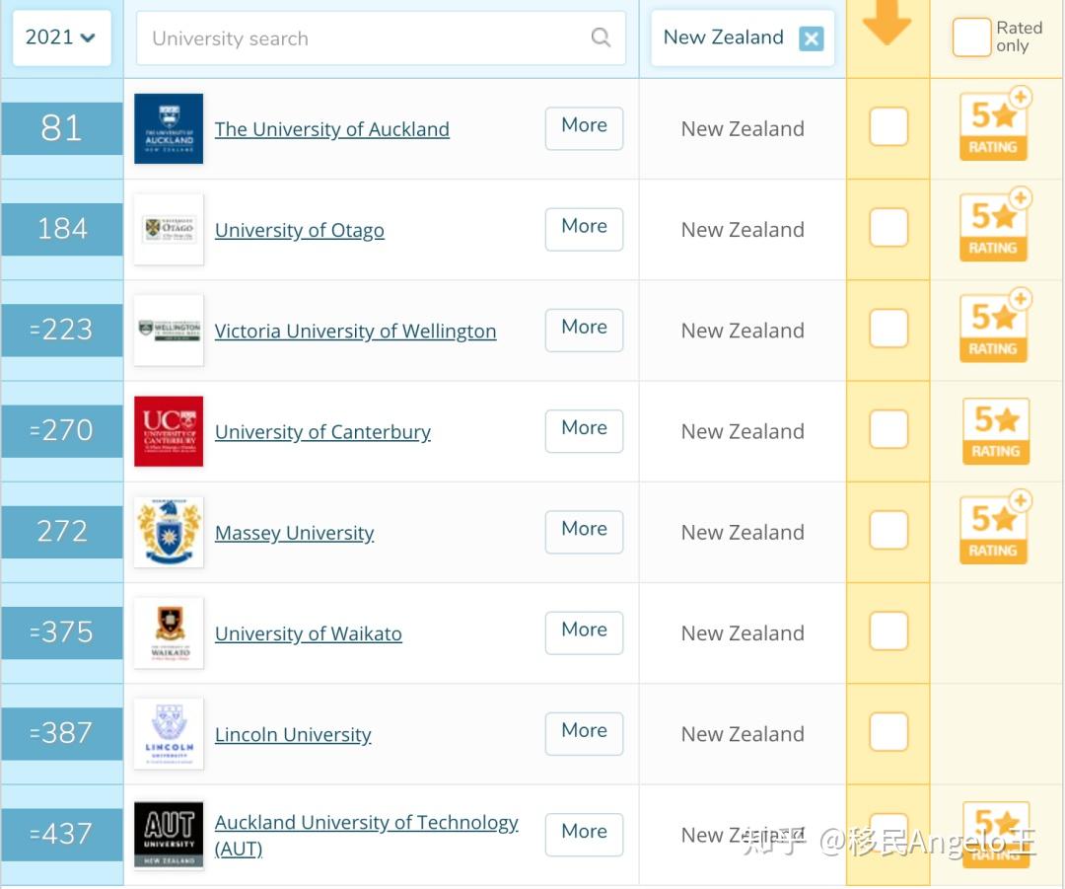Viewport: 1065px width, 889px height.
Task: Open the 2021 year dropdown
Action: [x=61, y=37]
